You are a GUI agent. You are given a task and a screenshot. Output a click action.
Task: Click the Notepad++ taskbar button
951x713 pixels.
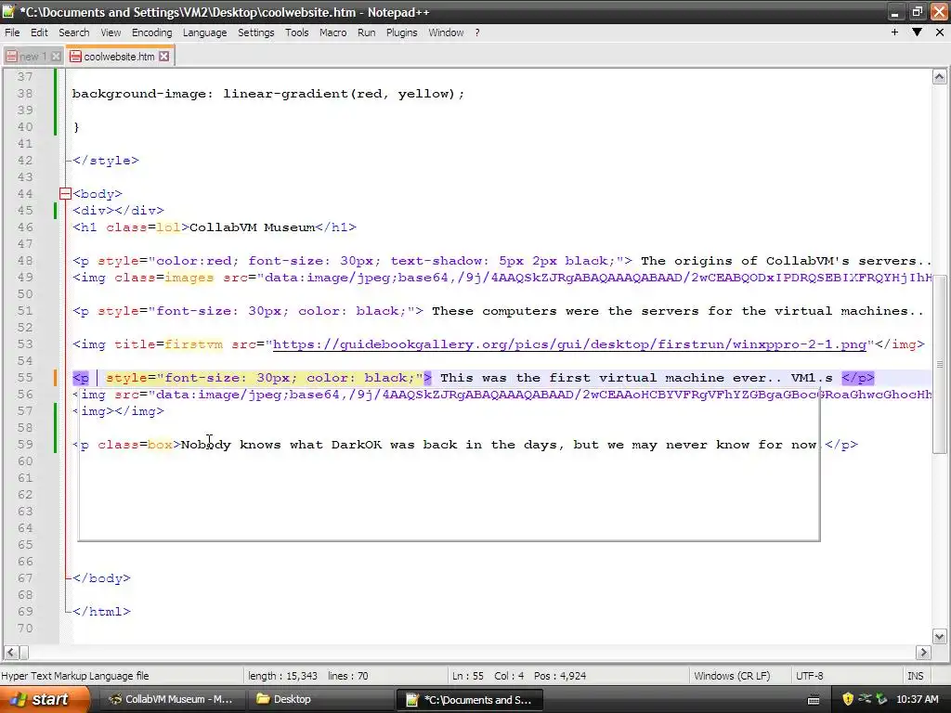tap(469, 699)
